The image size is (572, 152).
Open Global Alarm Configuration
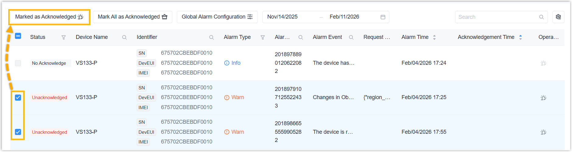point(217,17)
